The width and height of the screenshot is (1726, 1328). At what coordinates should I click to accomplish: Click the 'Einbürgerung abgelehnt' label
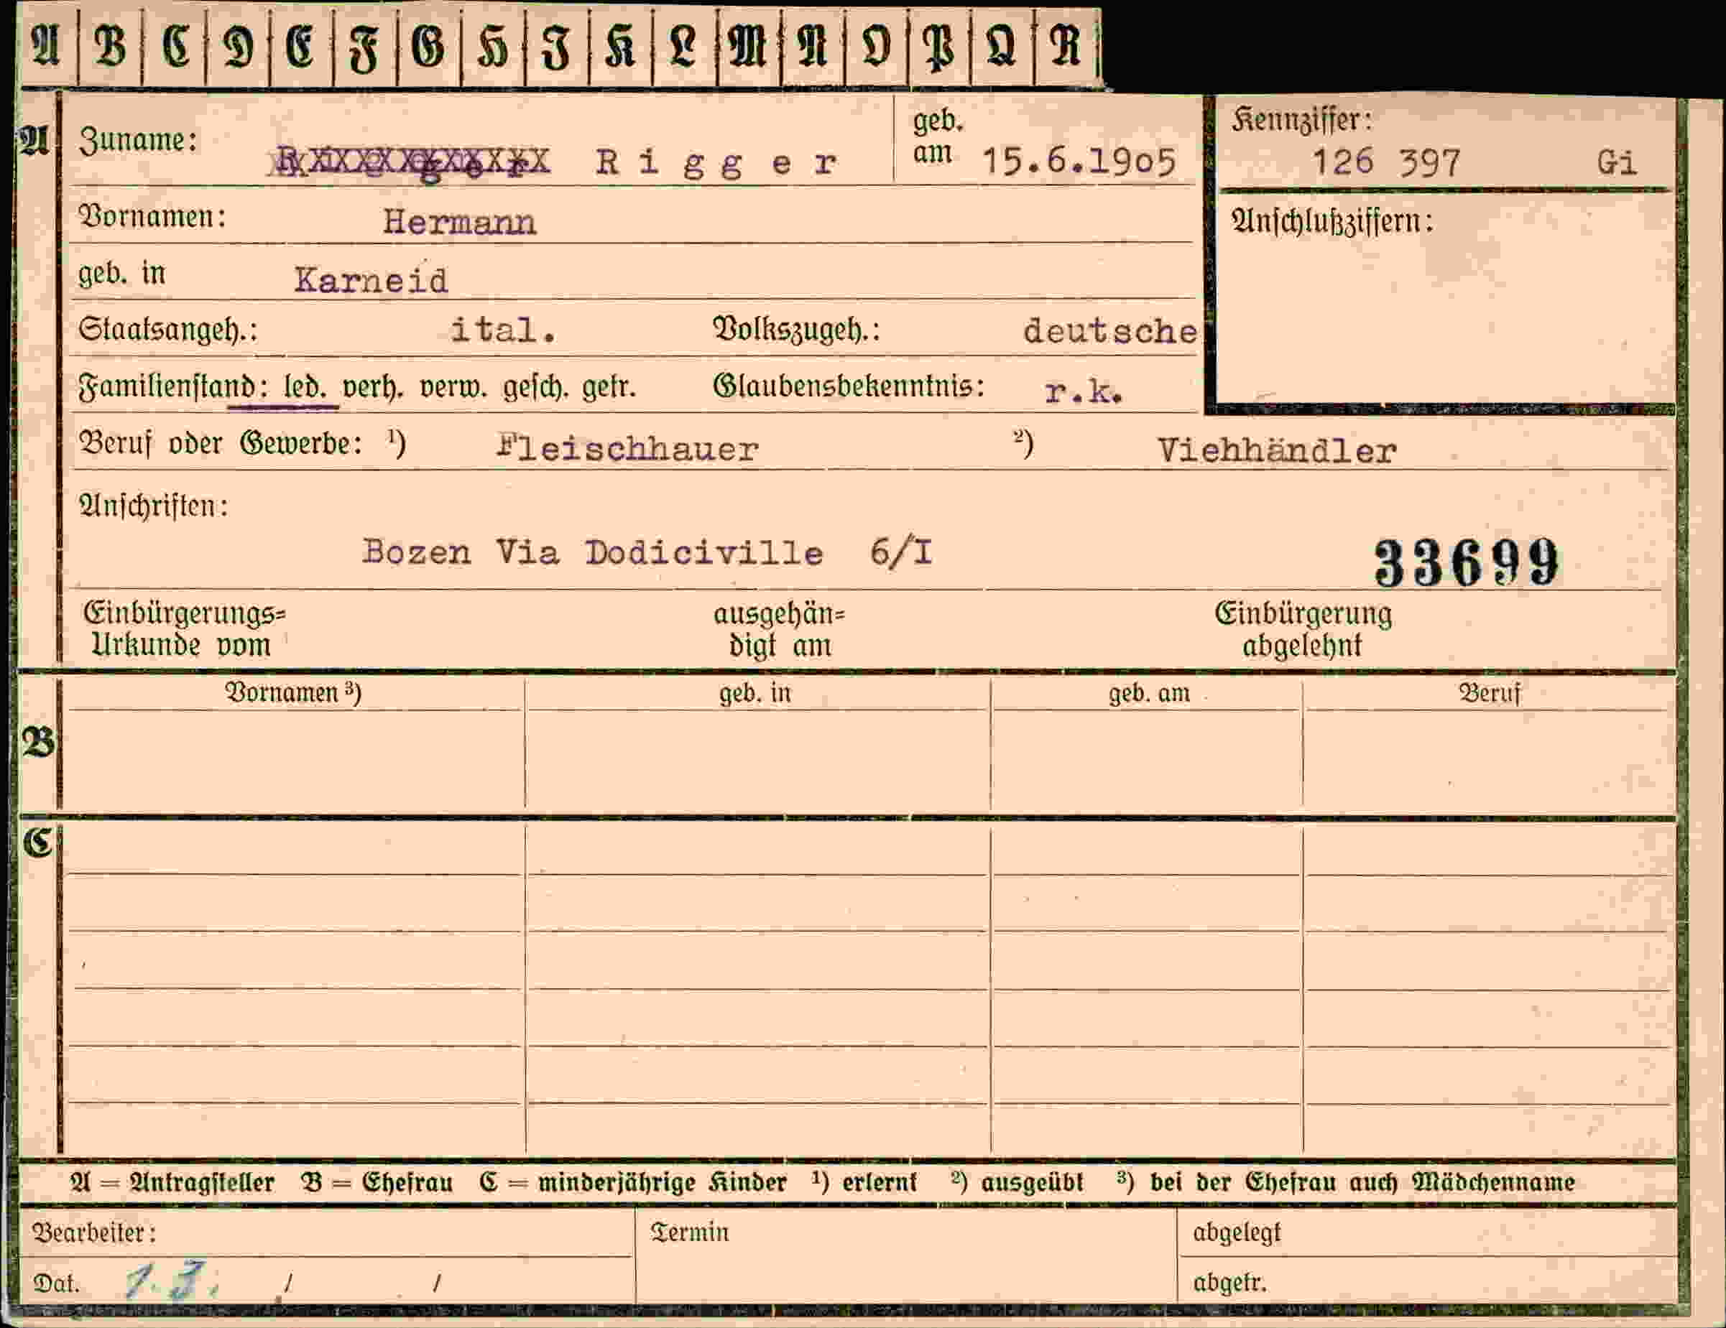tap(1303, 630)
